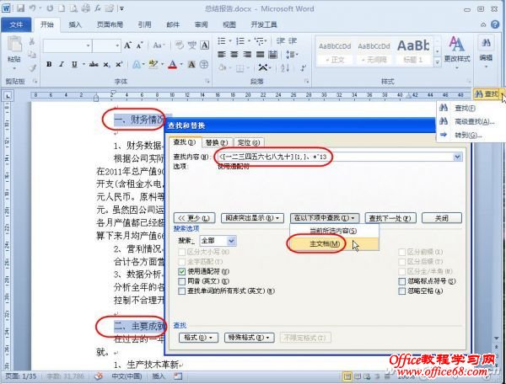Click the Change Case Aa button
The width and height of the screenshot is (506, 384).
[159, 45]
